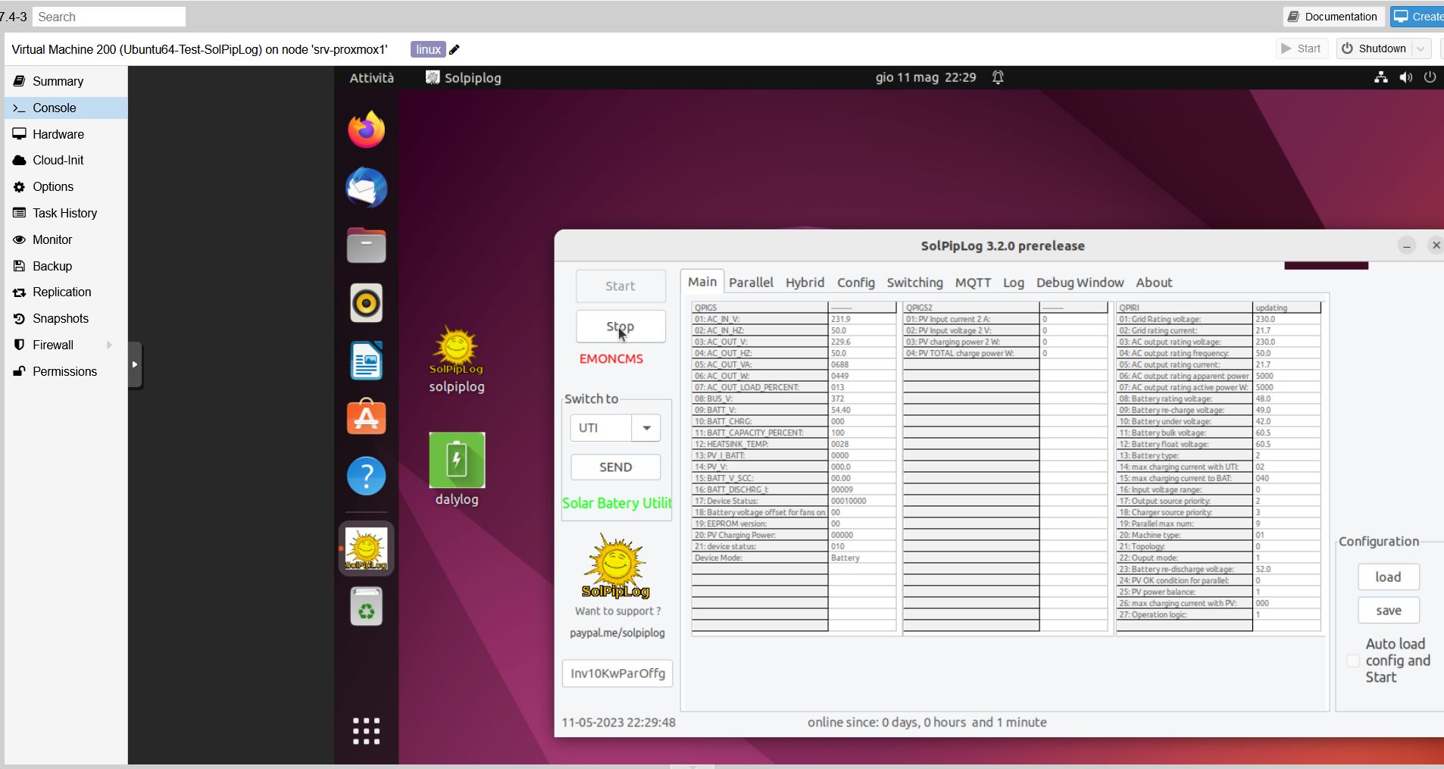Click the SolPipLog sun logo
The image size is (1444, 769).
click(616, 567)
